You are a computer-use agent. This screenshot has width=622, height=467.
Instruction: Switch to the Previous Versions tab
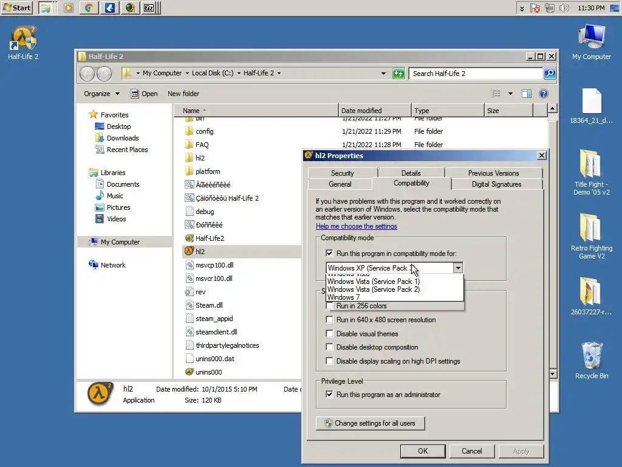[493, 173]
